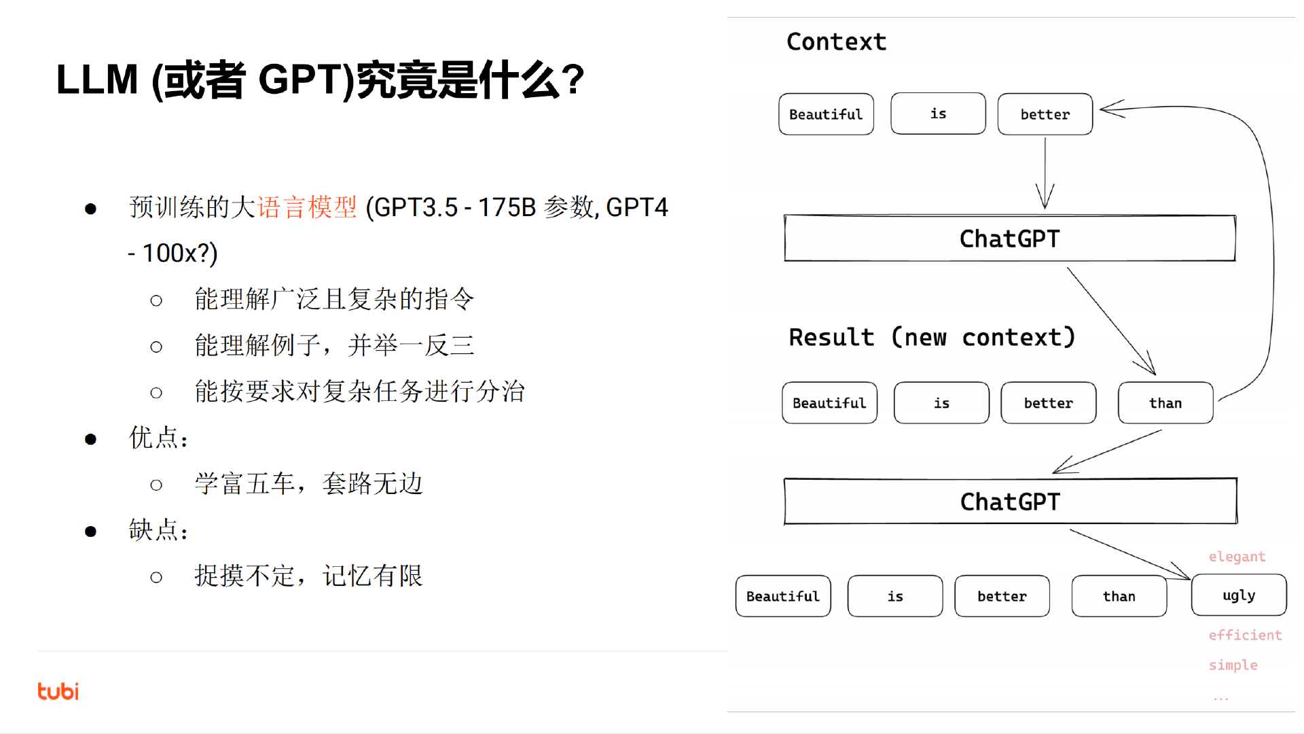Select the "is" box in the top Context row
The width and height of the screenshot is (1304, 734).
[938, 114]
